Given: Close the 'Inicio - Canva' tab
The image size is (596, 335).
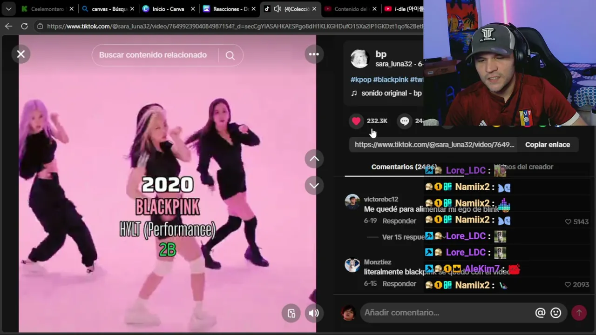Looking at the screenshot, I should pyautogui.click(x=193, y=9).
